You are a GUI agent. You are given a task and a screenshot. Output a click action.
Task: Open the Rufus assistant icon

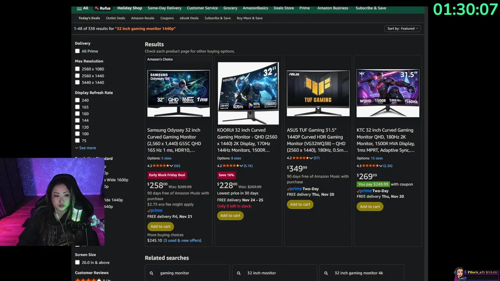point(103,8)
